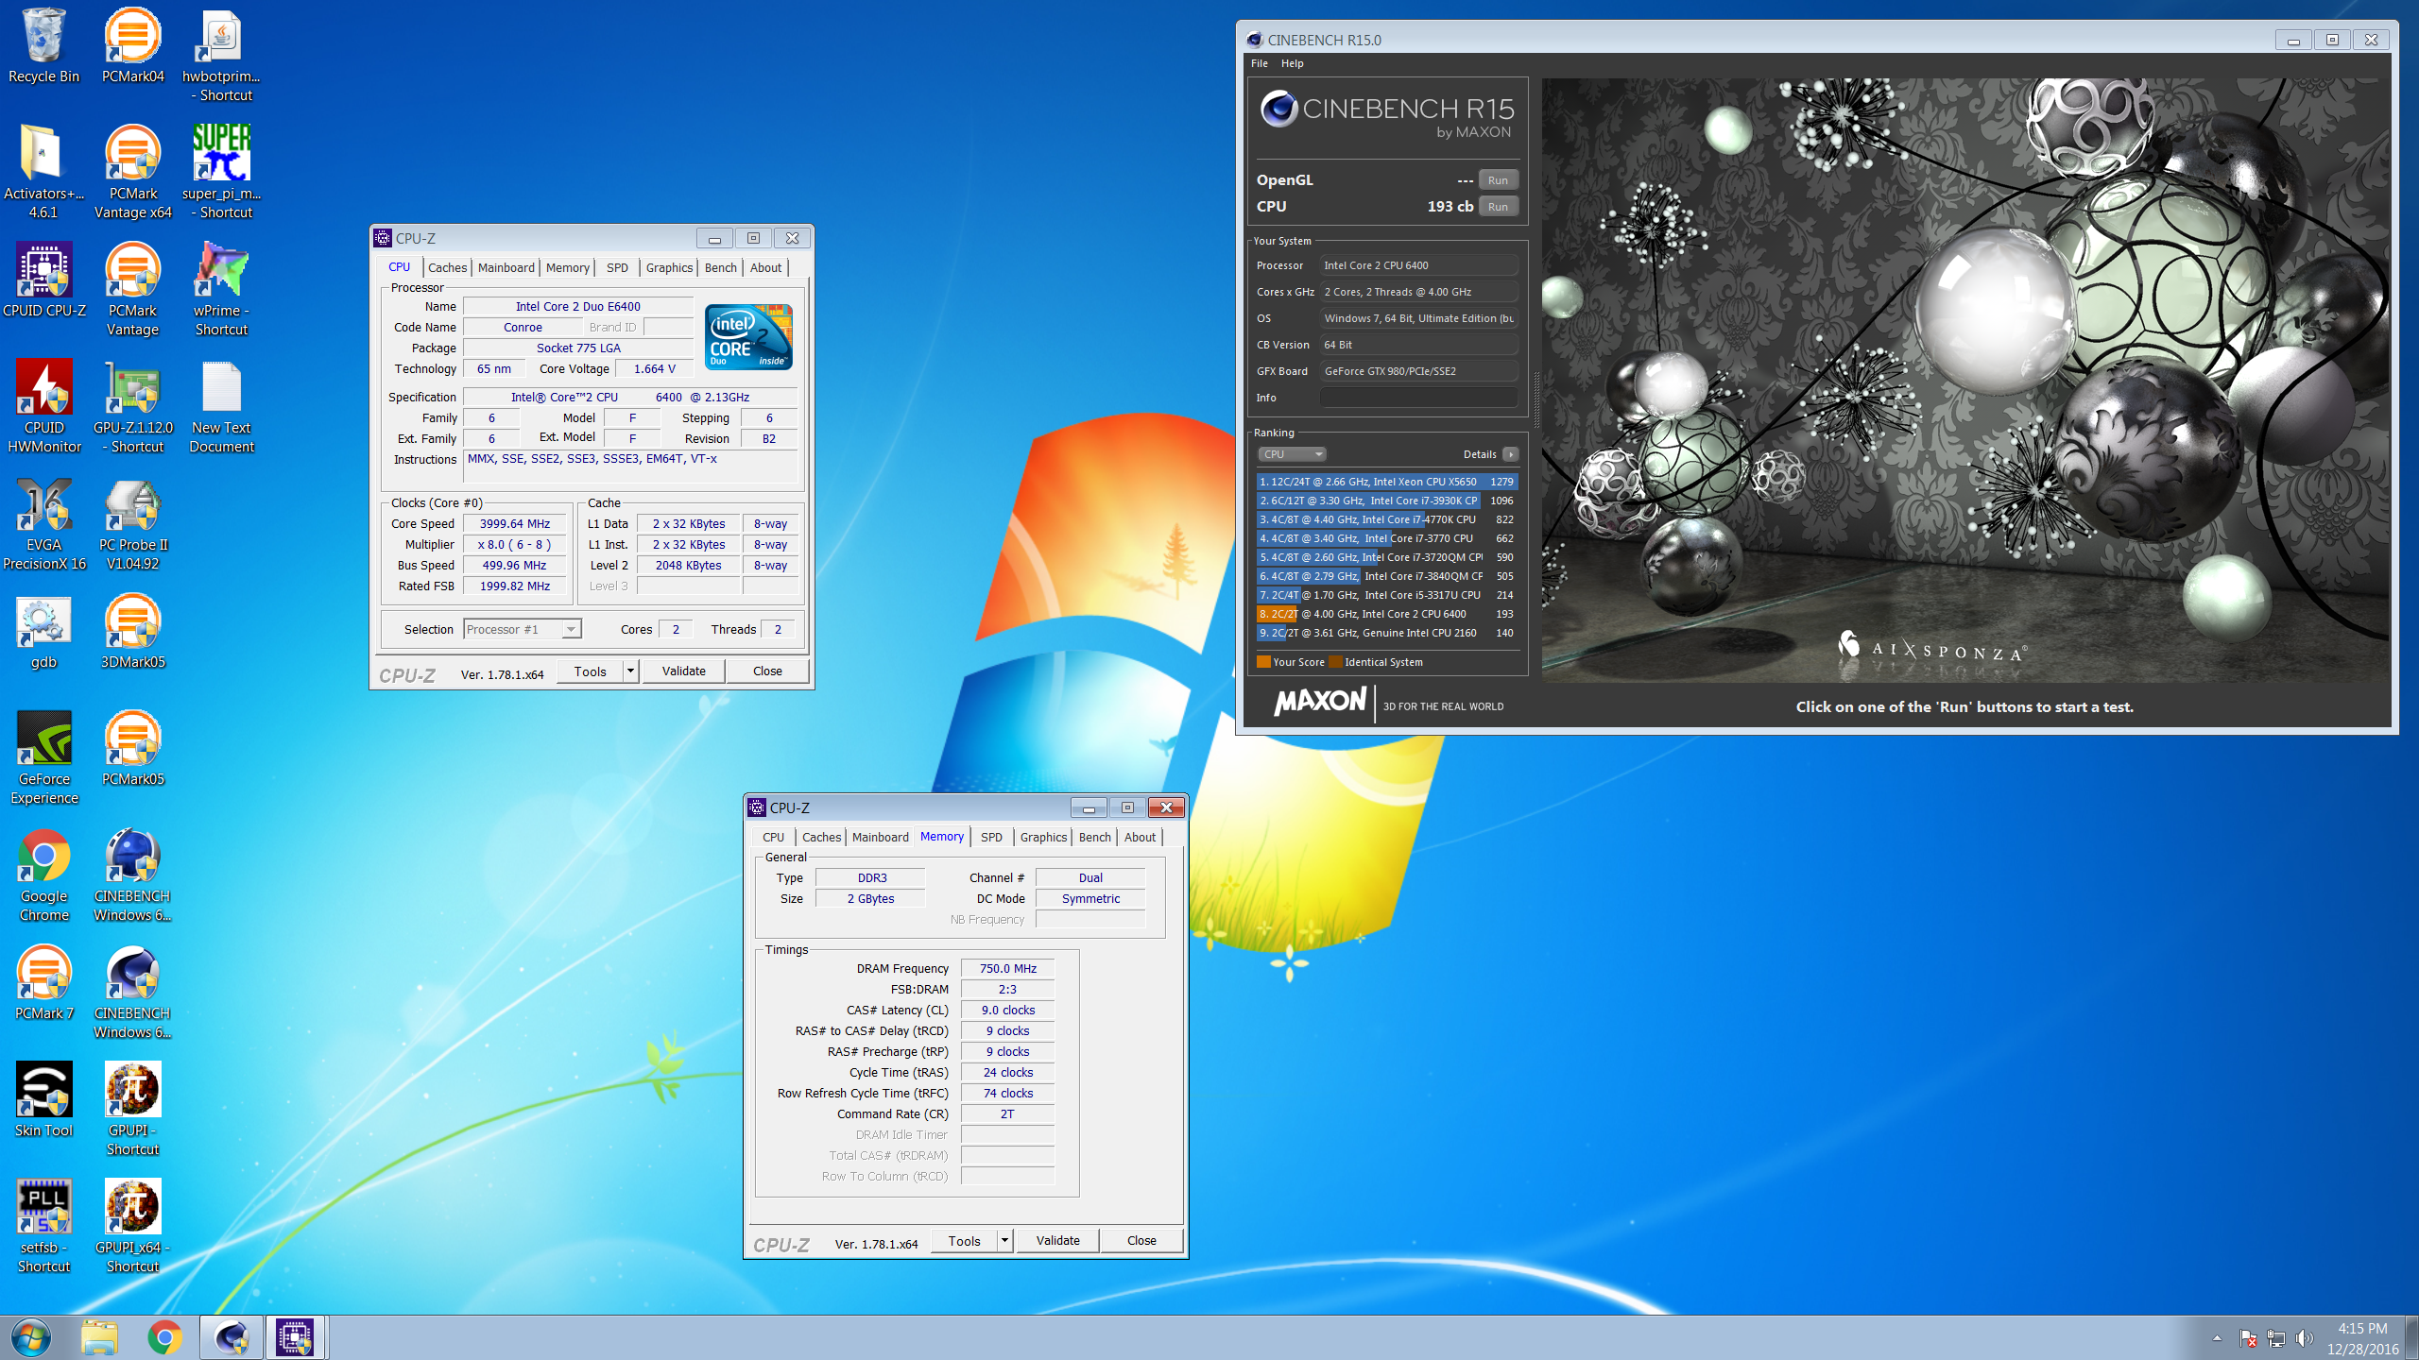Run the CPU test in Cinebench
Viewport: 2419px width, 1360px height.
[1498, 207]
